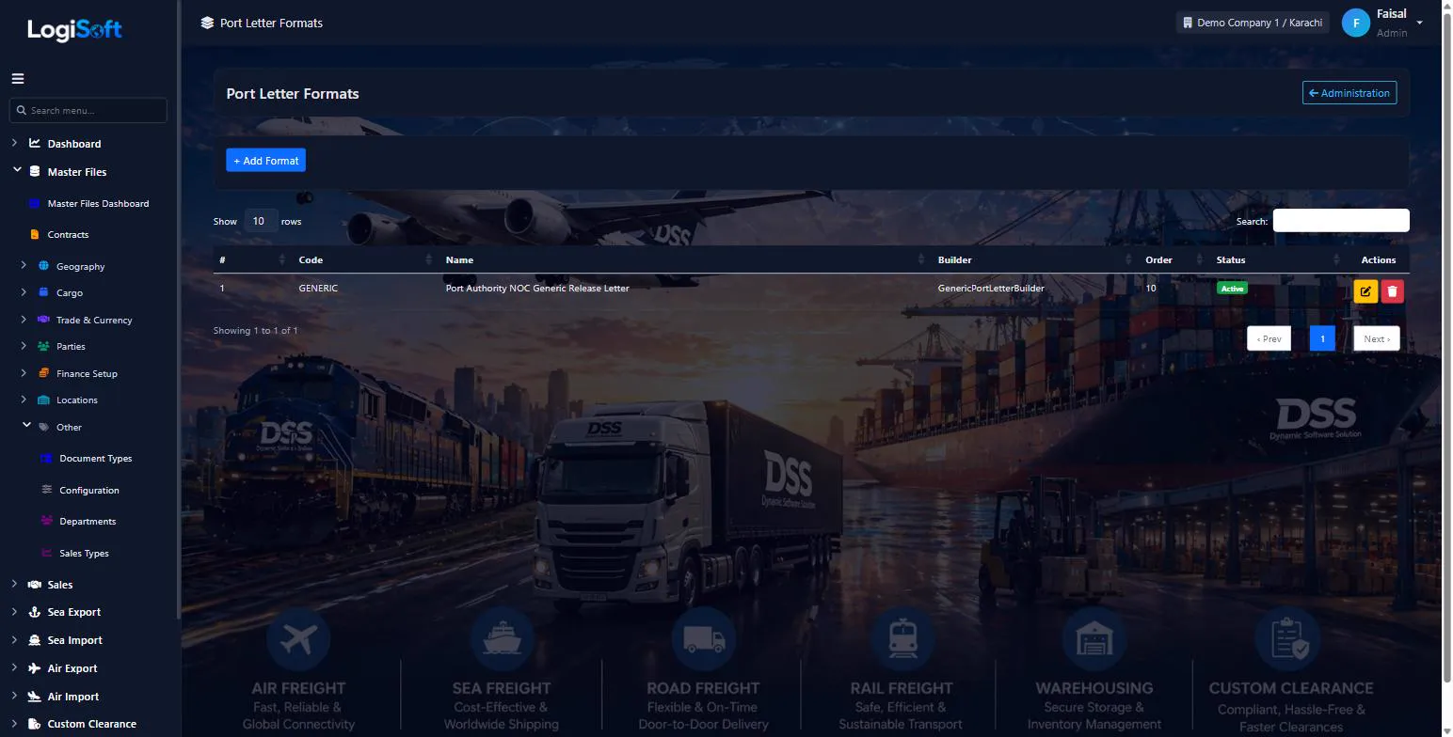
Task: Click the Faisal user avatar
Action: tap(1356, 24)
